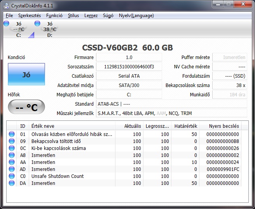This screenshot has height=209, width=255.
Task: Click the blue Jó health status button
Action: pos(26,74)
